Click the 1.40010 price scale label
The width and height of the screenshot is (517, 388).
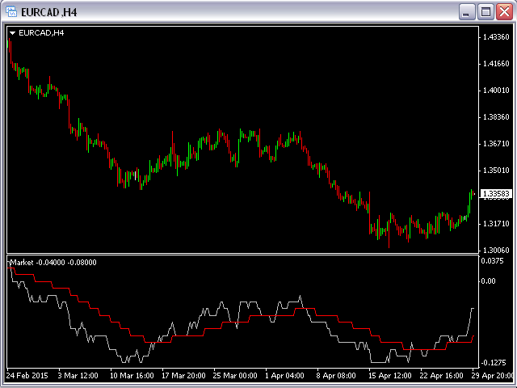494,91
